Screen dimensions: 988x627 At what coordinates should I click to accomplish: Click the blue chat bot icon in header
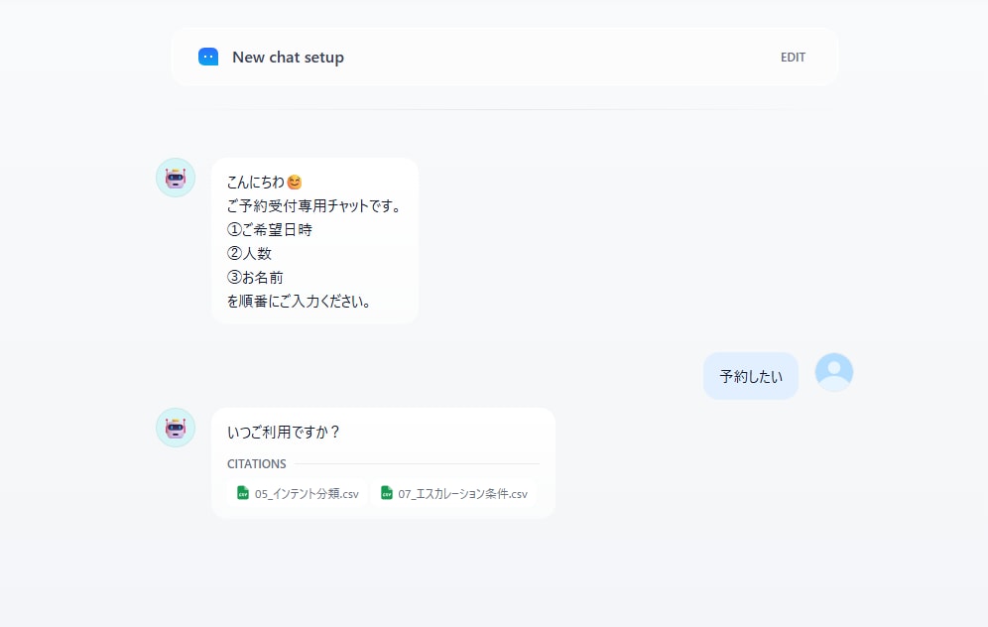(208, 57)
